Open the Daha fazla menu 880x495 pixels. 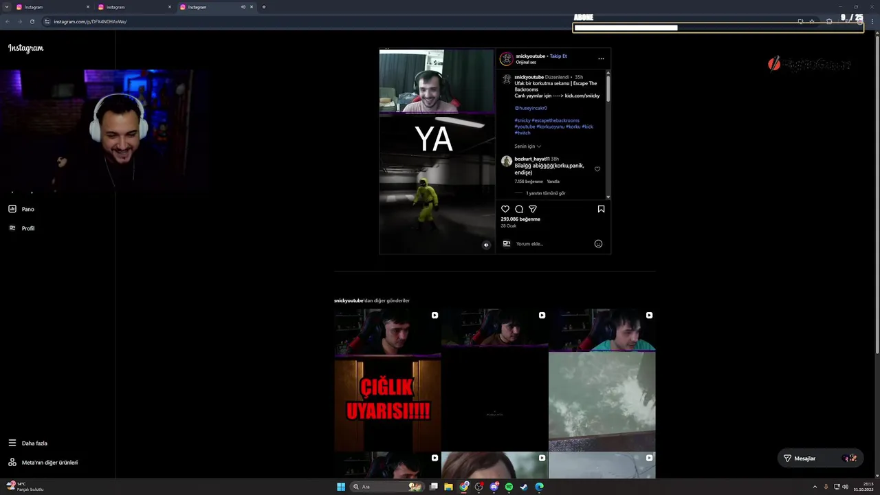click(27, 443)
